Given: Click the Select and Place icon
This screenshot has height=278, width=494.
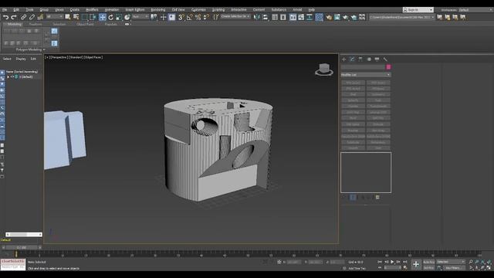Looking at the screenshot, I should point(127,17).
